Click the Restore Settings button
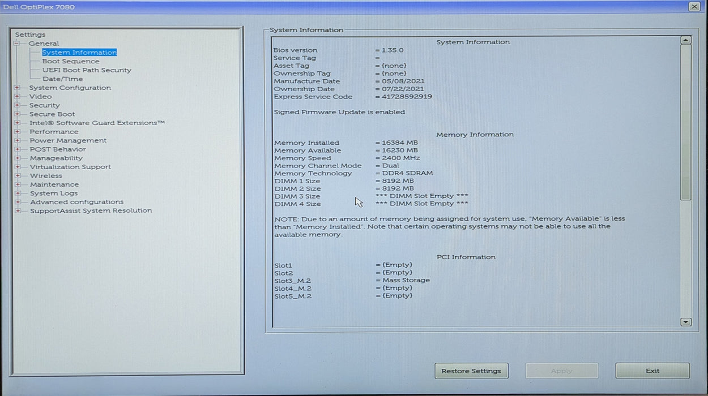This screenshot has width=708, height=396. (471, 371)
